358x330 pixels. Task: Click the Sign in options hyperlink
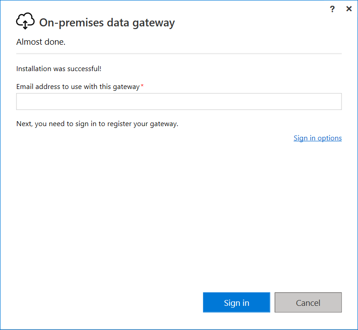tap(318, 138)
